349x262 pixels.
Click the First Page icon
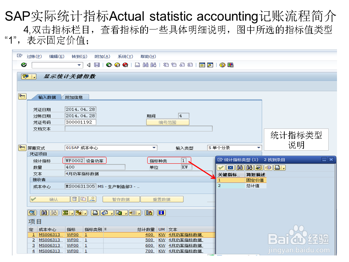pos(166,65)
